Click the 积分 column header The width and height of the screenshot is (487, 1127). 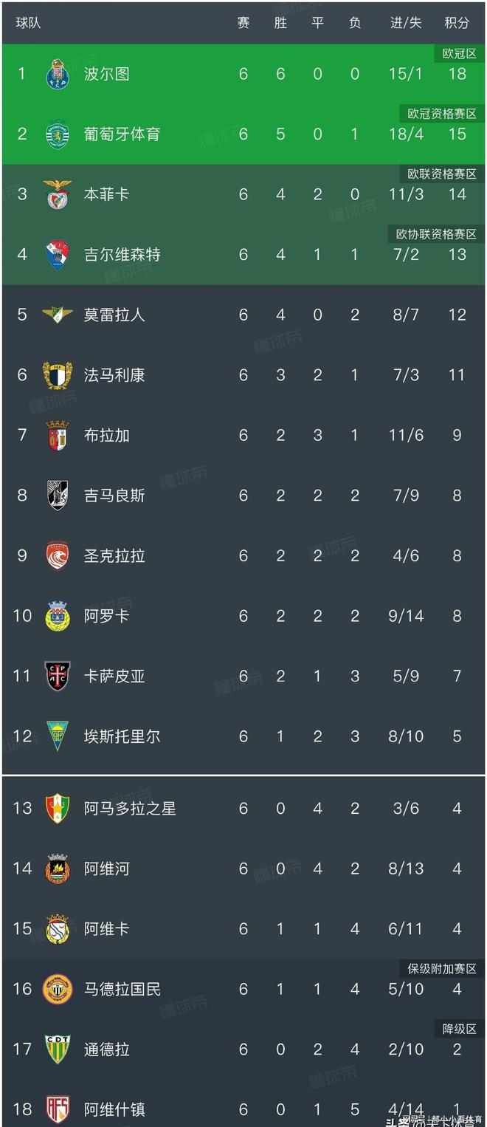pos(457,23)
